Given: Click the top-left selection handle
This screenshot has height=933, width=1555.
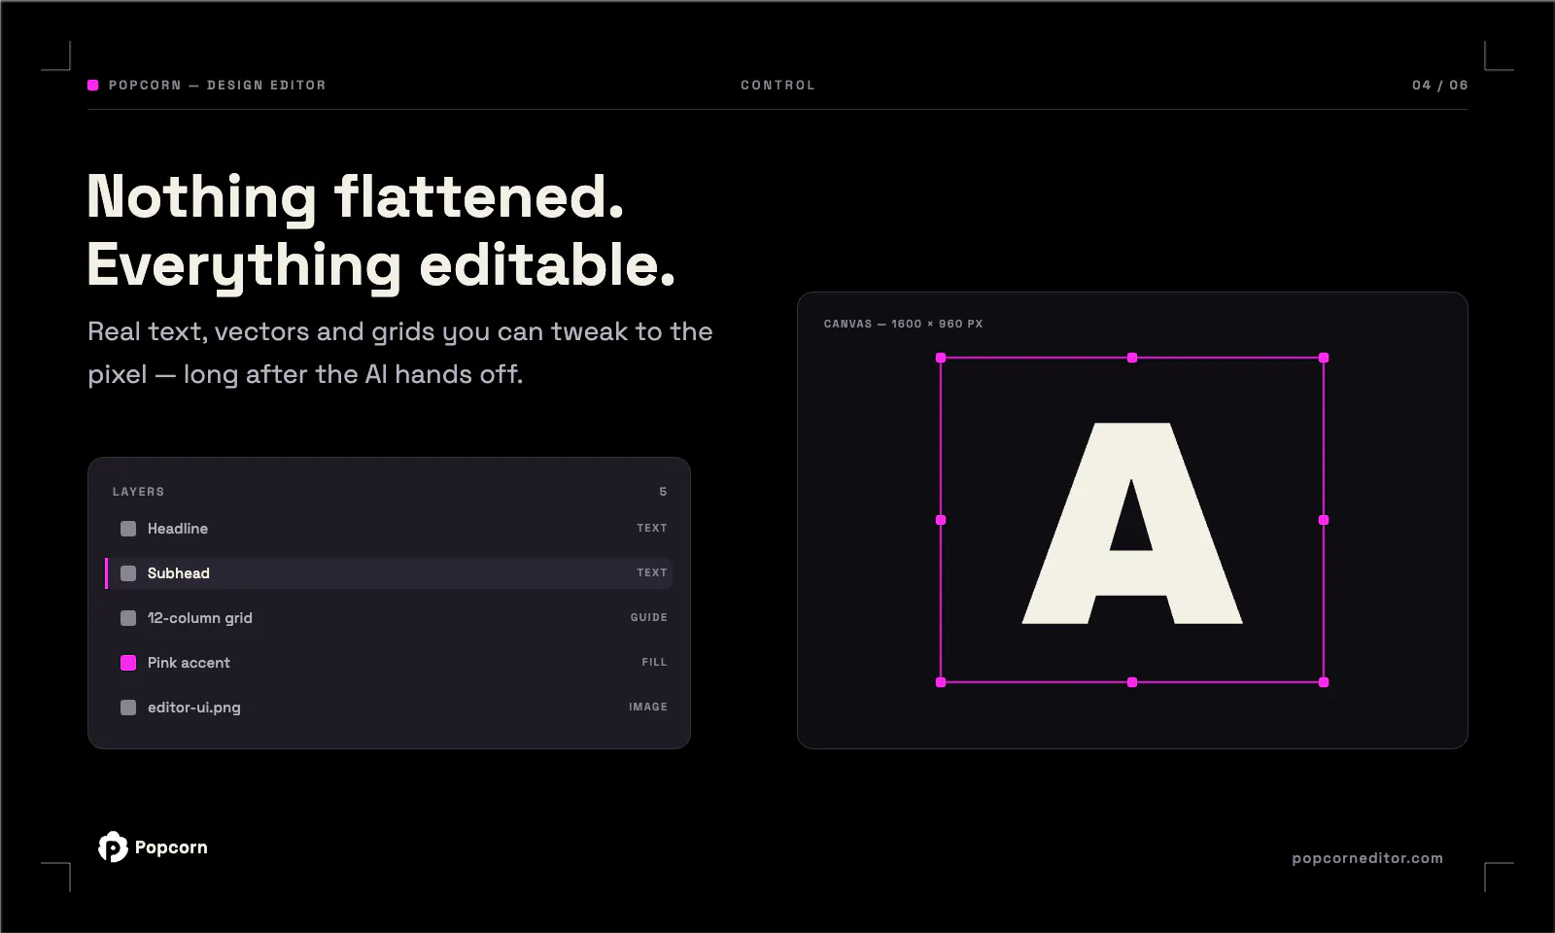Looking at the screenshot, I should click(941, 358).
